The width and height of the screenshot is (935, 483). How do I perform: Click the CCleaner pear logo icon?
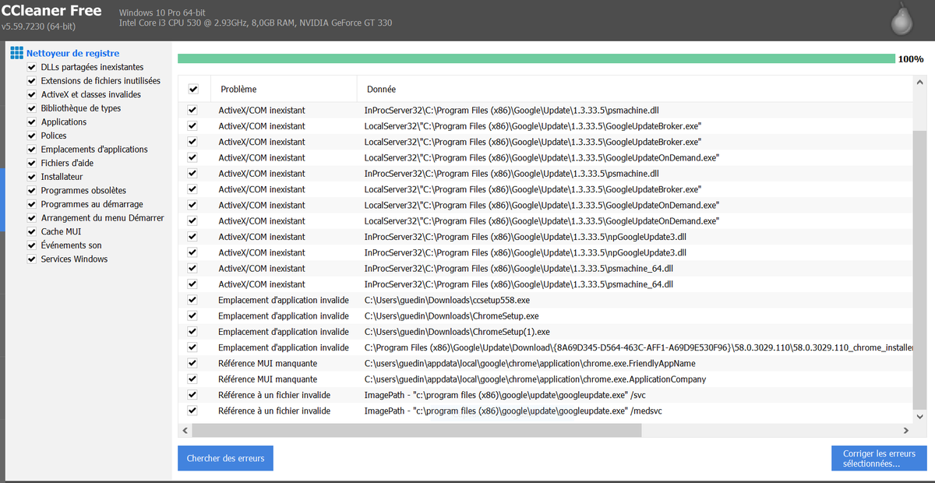click(x=901, y=20)
